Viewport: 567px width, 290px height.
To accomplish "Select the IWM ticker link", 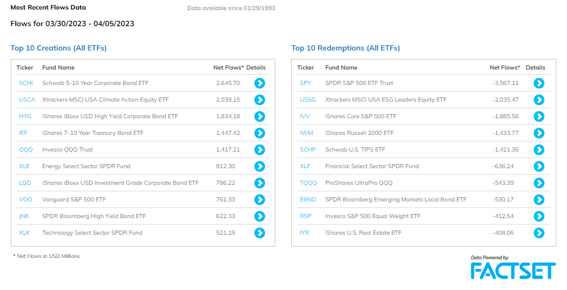I will tap(306, 133).
